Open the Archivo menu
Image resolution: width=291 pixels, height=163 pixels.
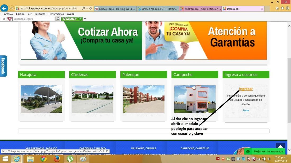click(x=8, y=14)
